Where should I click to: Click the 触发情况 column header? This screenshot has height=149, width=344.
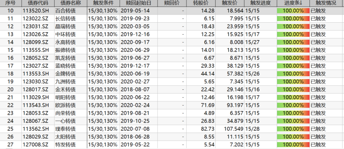click(x=326, y=3)
